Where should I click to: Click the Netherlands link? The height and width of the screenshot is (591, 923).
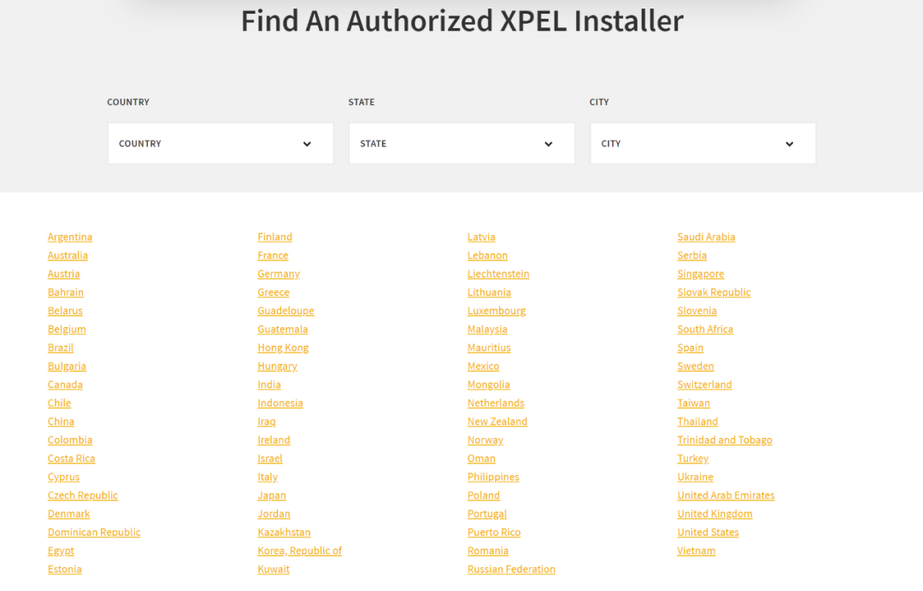coord(496,403)
